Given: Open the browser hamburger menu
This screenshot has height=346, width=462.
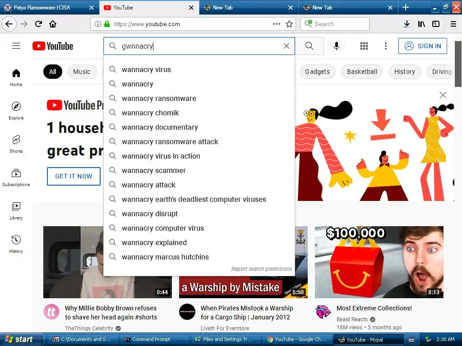Looking at the screenshot, I should pyautogui.click(x=453, y=24).
